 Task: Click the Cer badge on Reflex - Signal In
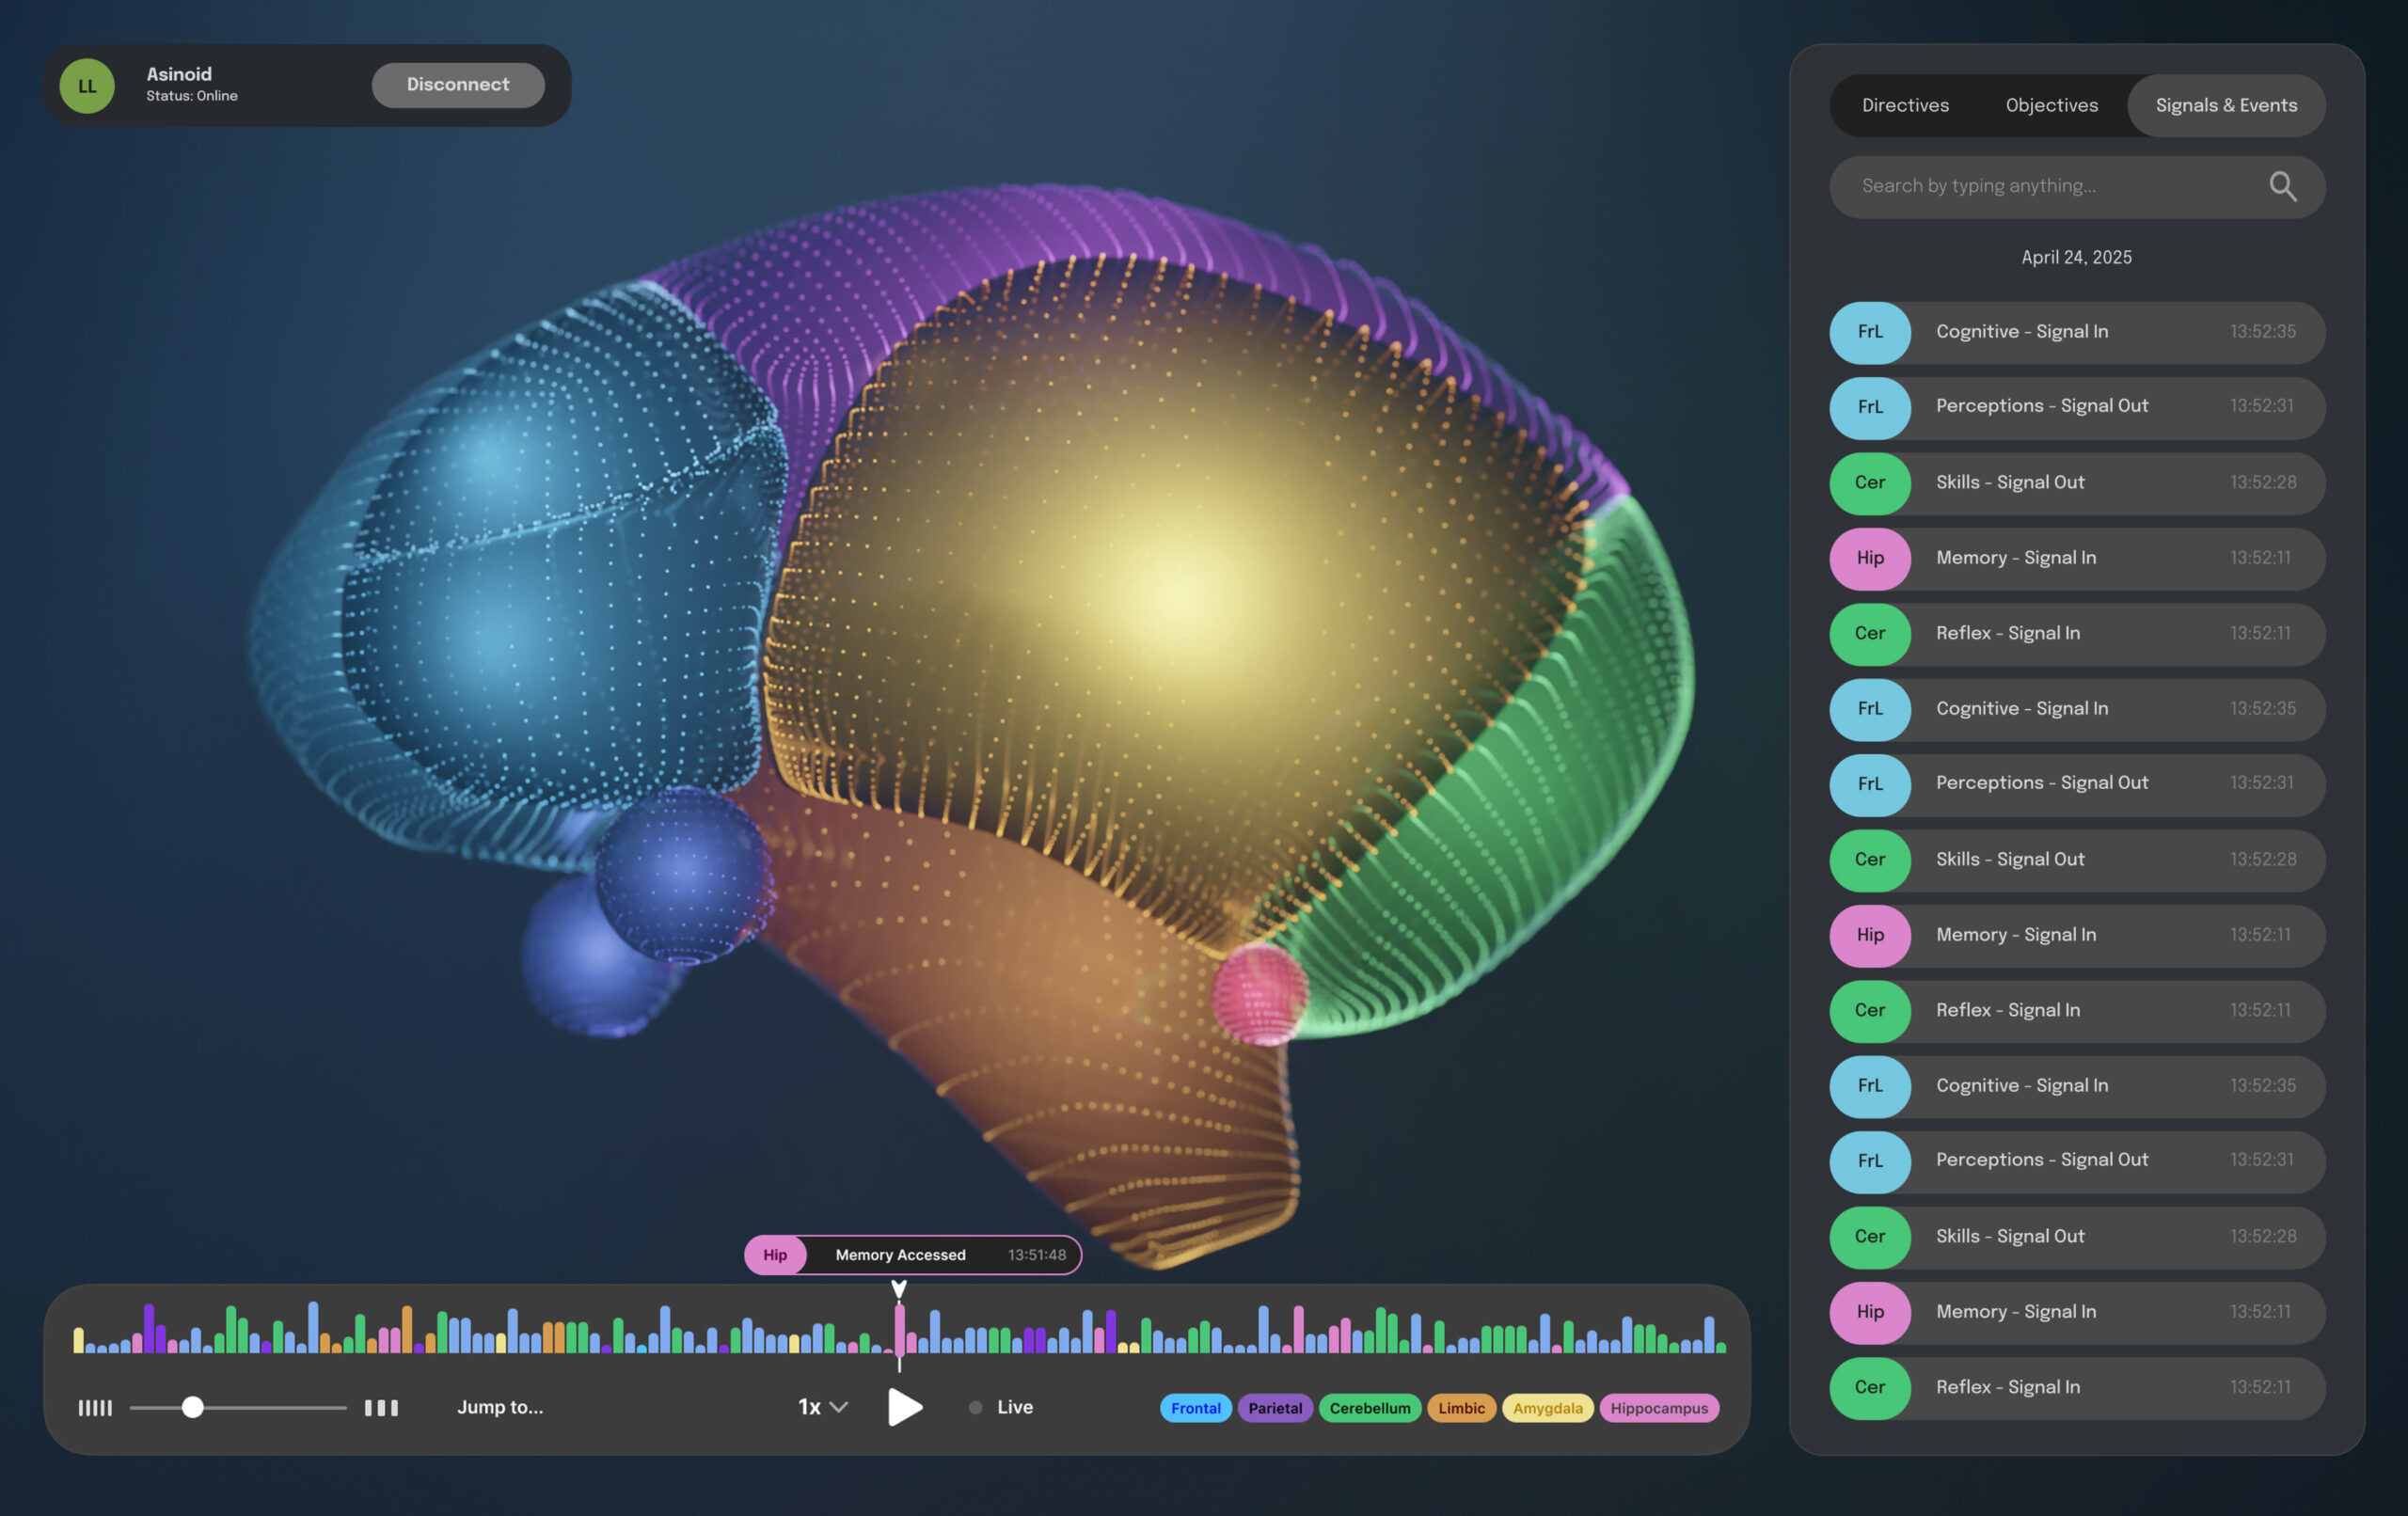pos(1869,633)
